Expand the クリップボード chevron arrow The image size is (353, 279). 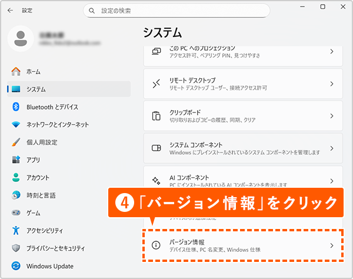tap(332, 115)
